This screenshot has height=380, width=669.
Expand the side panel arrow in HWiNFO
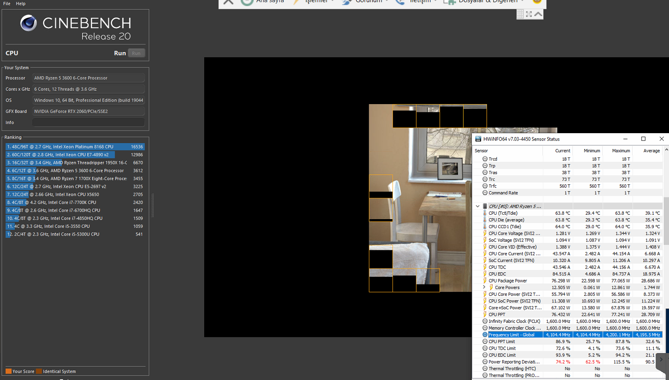[661, 359]
